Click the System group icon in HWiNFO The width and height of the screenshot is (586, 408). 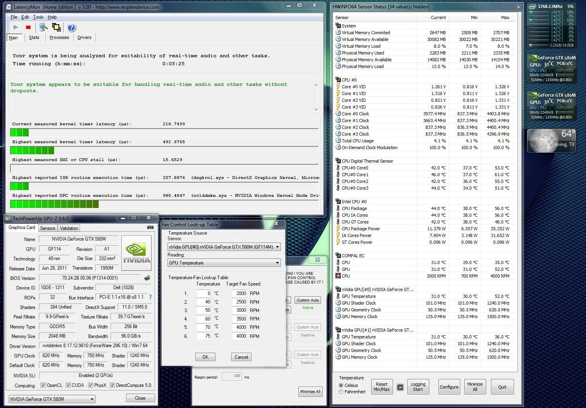[x=338, y=26]
